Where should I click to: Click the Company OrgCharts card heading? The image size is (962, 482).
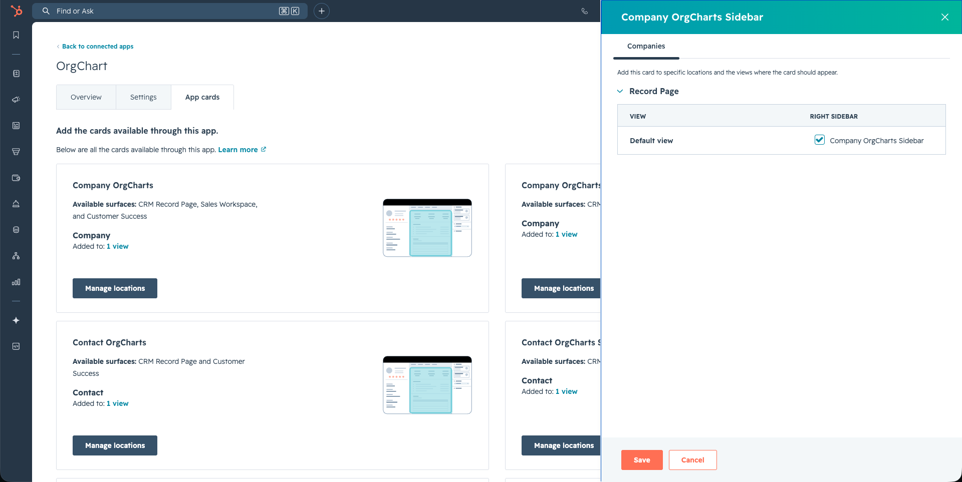(x=113, y=185)
